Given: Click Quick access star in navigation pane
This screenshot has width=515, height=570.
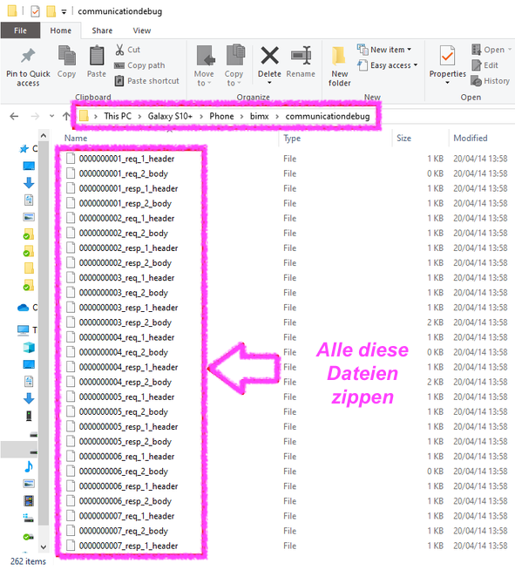Looking at the screenshot, I should (x=24, y=149).
